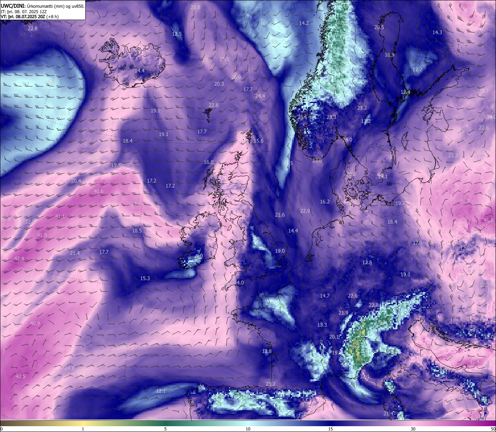Click the 19.0 value over southeast England

[280, 251]
